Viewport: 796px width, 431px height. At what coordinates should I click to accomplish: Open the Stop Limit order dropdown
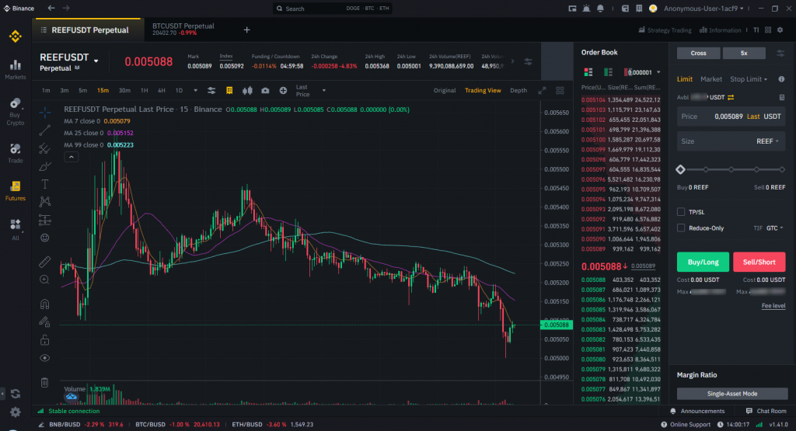[749, 79]
